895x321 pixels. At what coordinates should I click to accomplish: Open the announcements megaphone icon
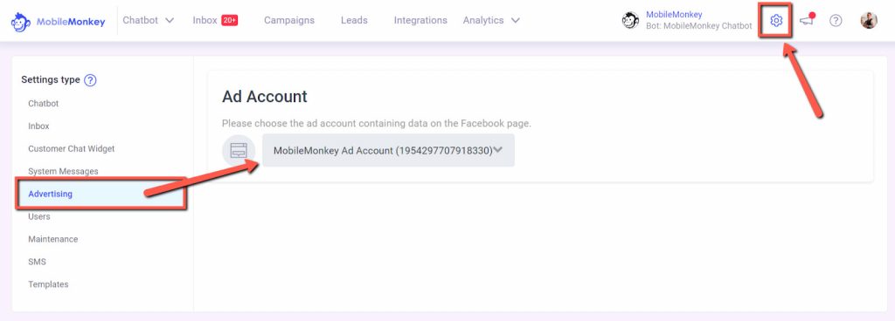pyautogui.click(x=807, y=20)
